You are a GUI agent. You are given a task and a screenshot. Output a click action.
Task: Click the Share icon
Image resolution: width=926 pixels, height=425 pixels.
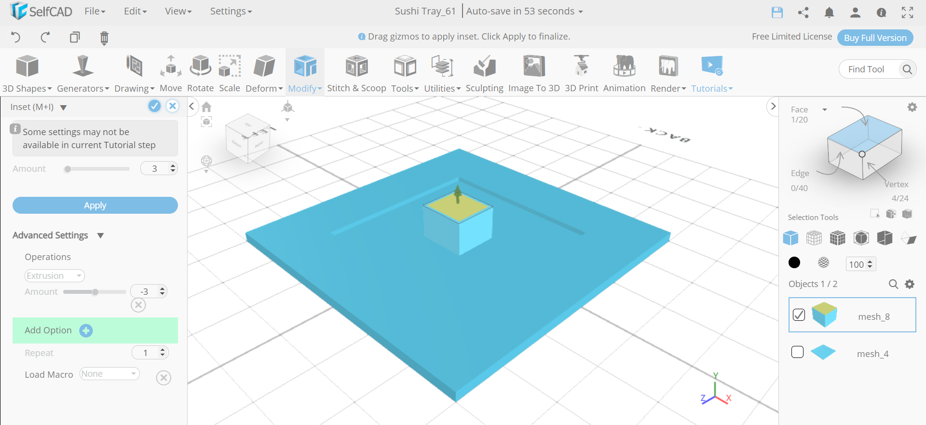pyautogui.click(x=803, y=13)
